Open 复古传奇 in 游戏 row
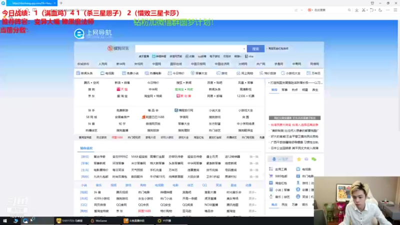The image size is (400, 225). pyautogui.click(x=99, y=156)
